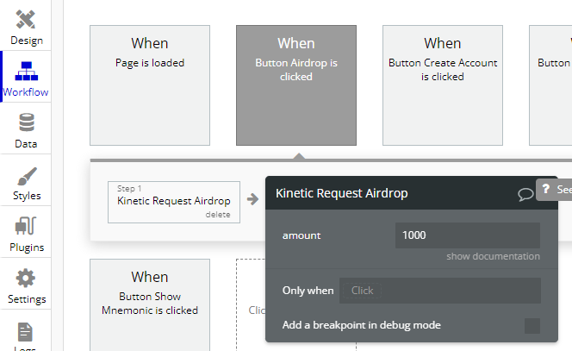This screenshot has width=572, height=351.
Task: Select the Page is loaded event
Action: pos(150,85)
